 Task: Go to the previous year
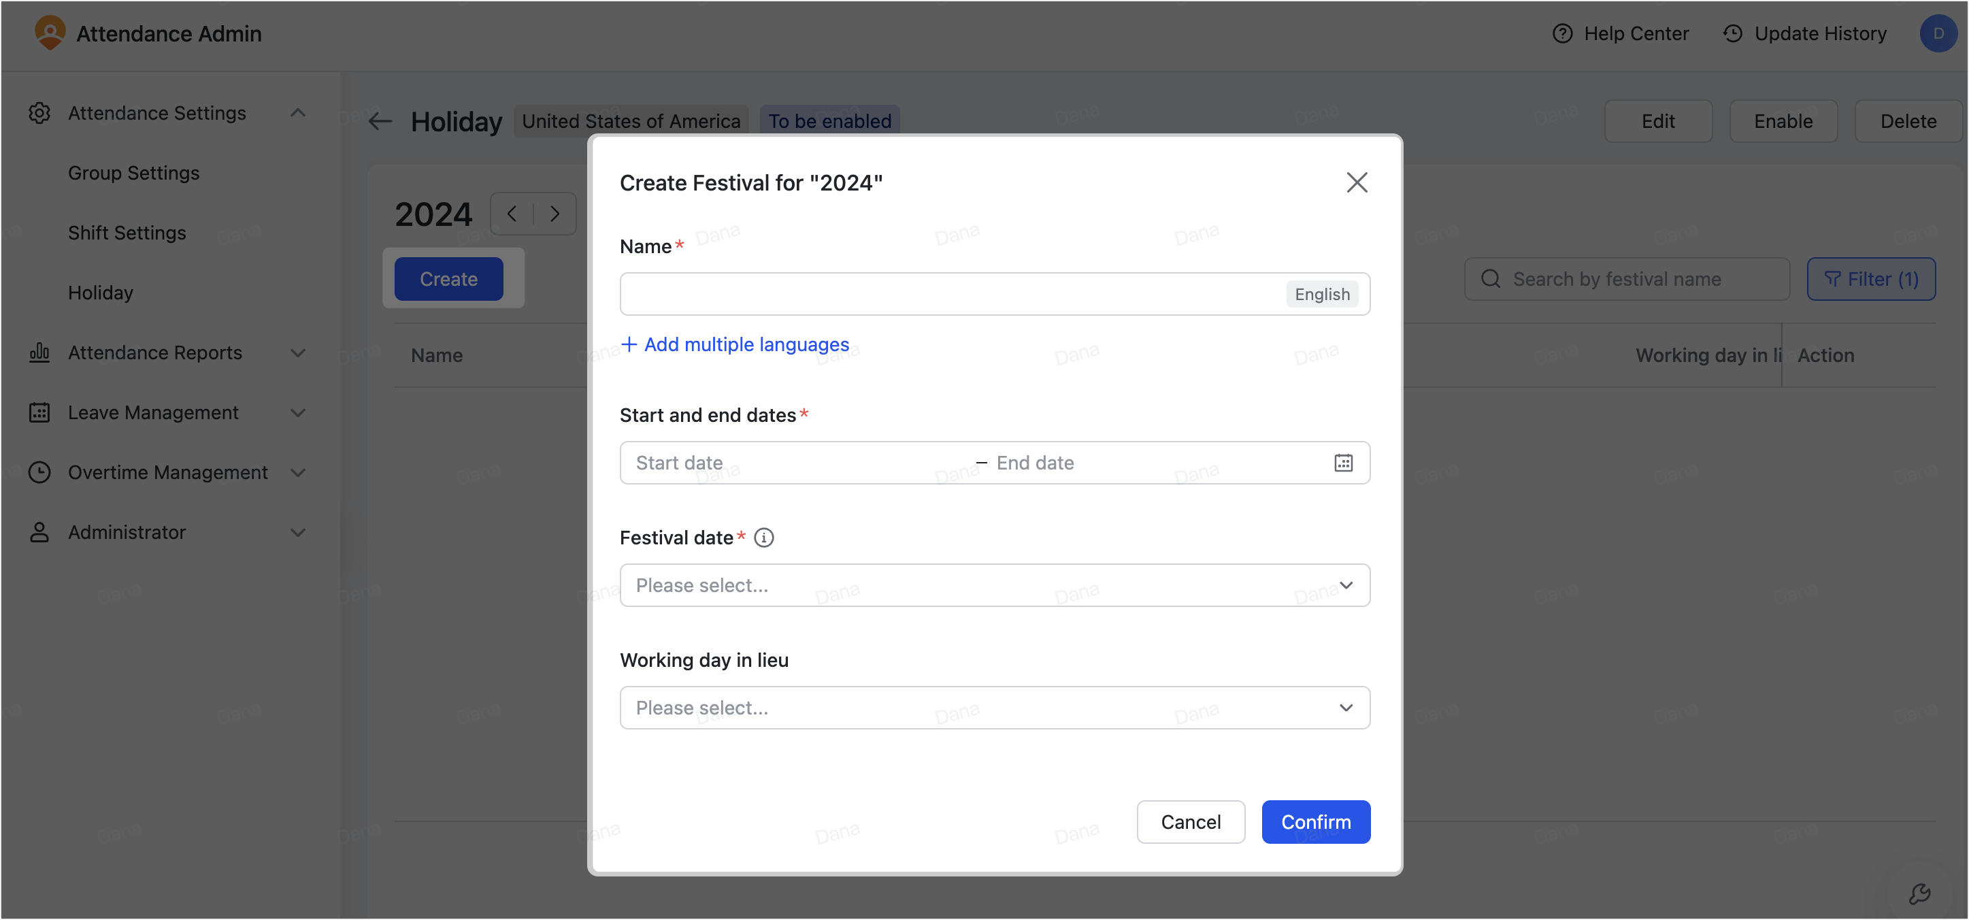(512, 214)
